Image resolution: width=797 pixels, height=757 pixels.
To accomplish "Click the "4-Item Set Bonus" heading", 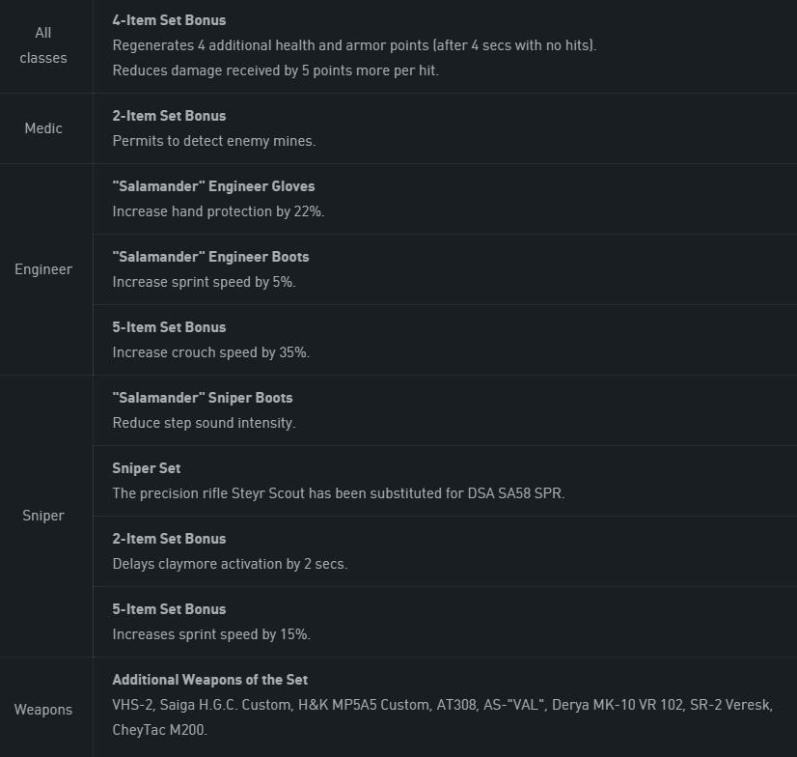I will click(x=169, y=20).
